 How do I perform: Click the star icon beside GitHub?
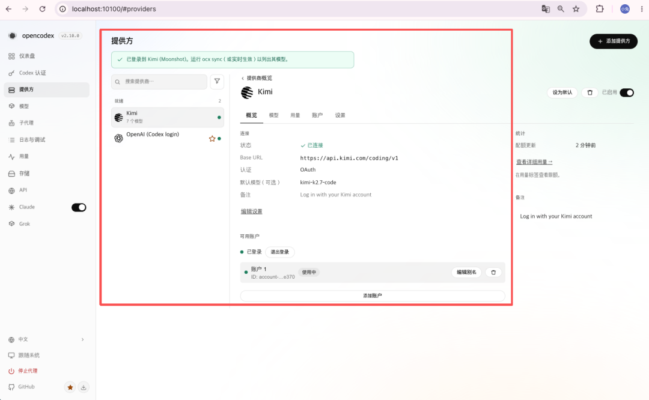[x=70, y=387]
